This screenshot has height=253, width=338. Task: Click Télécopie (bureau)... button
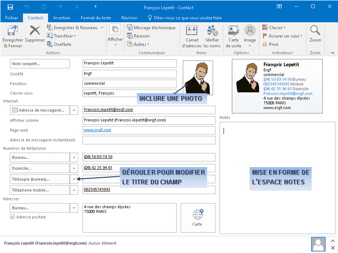40,179
